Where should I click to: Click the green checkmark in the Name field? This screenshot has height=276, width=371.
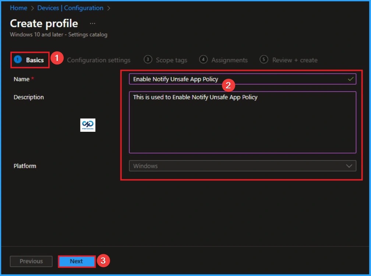tap(351, 78)
